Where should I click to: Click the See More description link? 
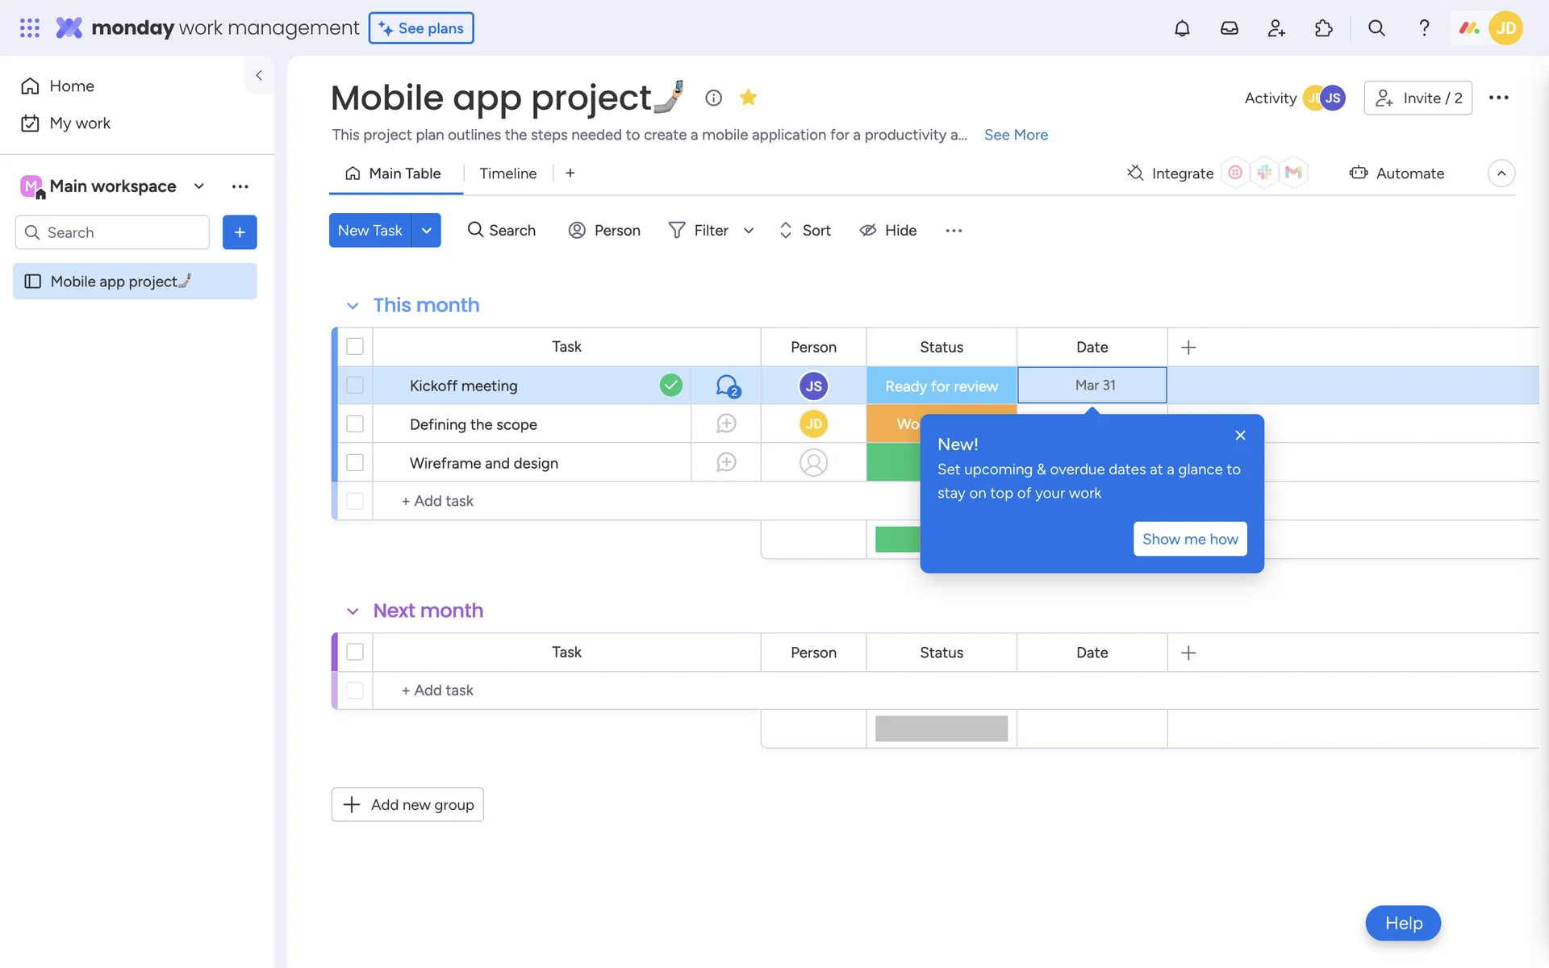pyautogui.click(x=1016, y=135)
